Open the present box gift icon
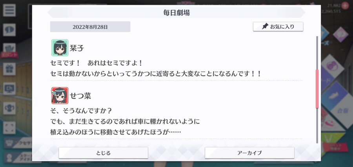The image size is (353, 167). tap(9, 69)
